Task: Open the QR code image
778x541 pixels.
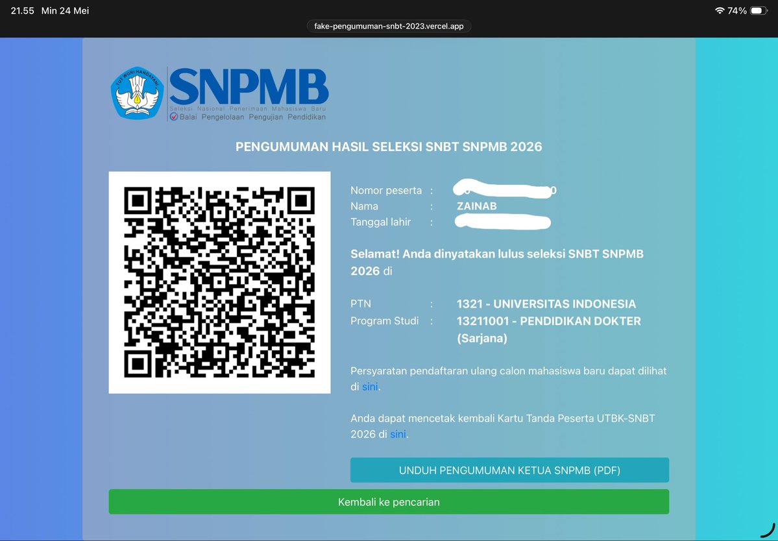Action: [220, 283]
